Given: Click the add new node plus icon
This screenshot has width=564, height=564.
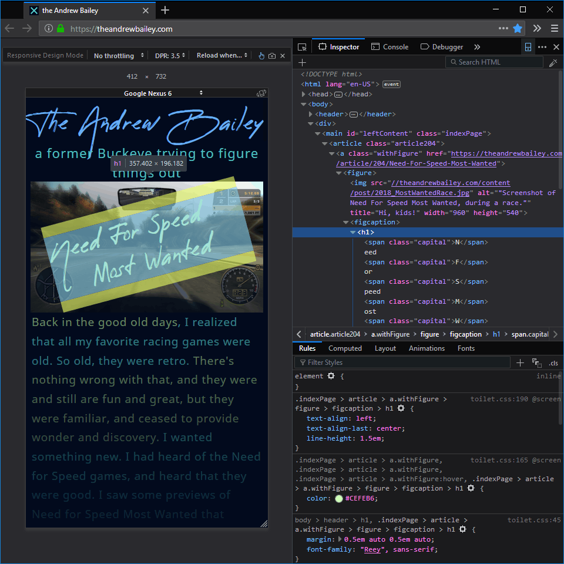Looking at the screenshot, I should 302,63.
